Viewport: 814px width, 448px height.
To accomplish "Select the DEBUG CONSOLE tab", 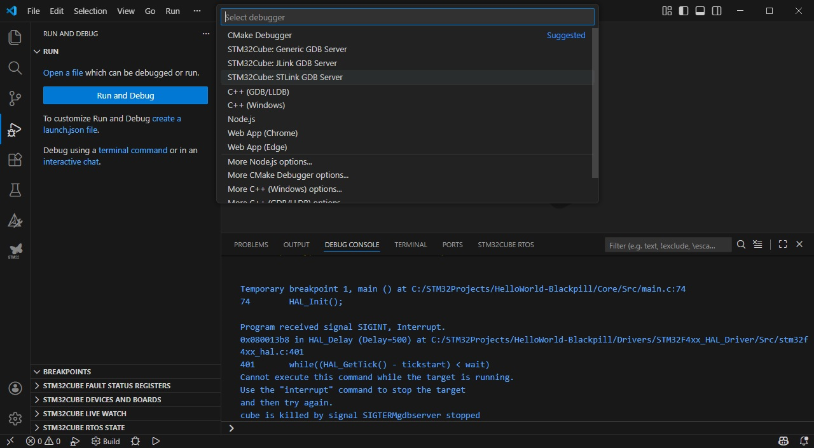I will coord(352,245).
